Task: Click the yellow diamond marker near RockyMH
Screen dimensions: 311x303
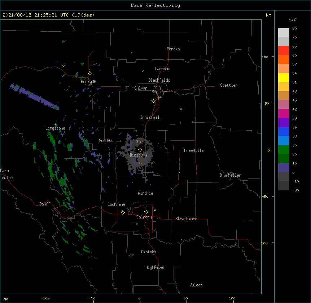Action: (90, 73)
